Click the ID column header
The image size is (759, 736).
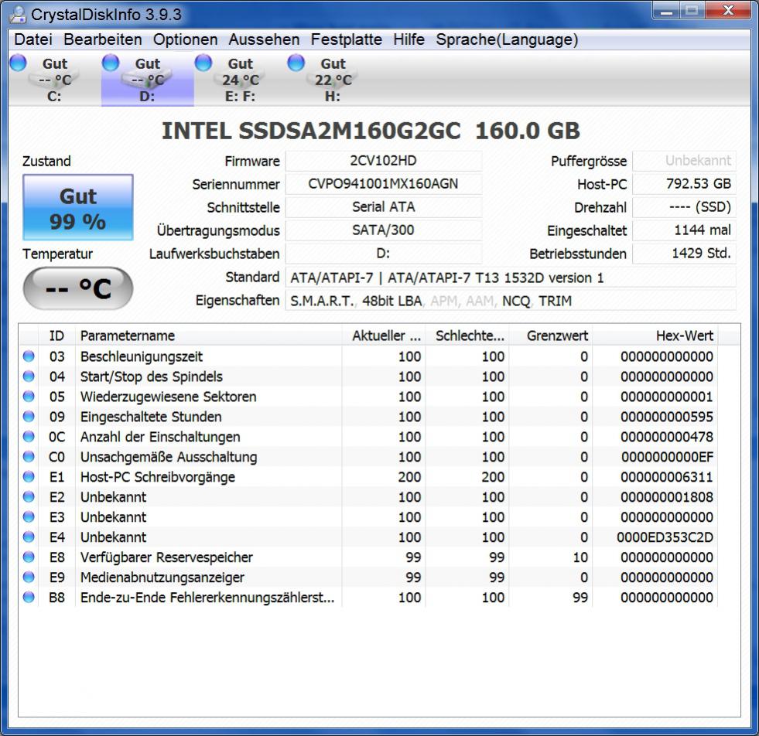[x=56, y=336]
